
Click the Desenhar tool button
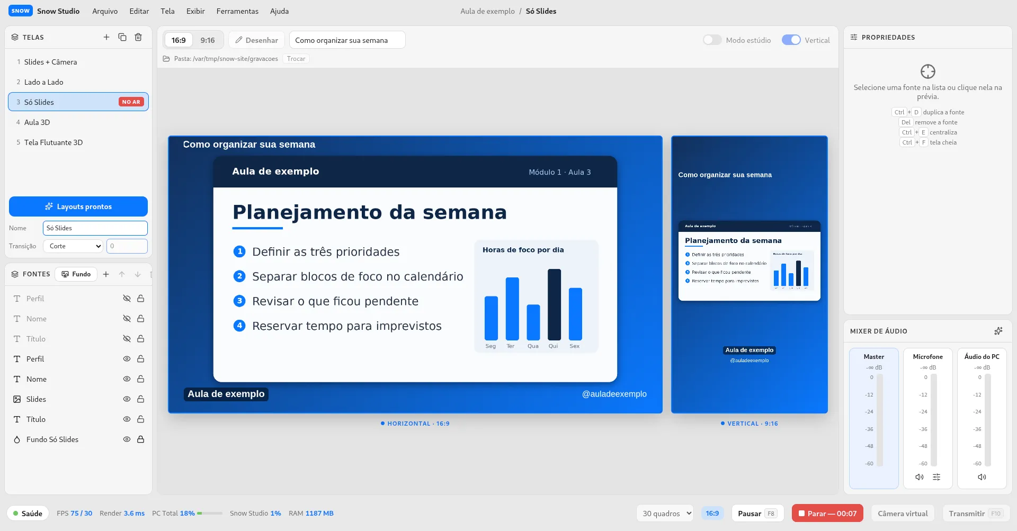pos(257,40)
